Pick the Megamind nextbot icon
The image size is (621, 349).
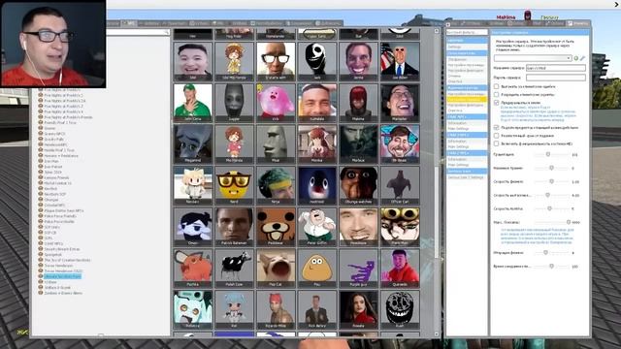coord(193,144)
